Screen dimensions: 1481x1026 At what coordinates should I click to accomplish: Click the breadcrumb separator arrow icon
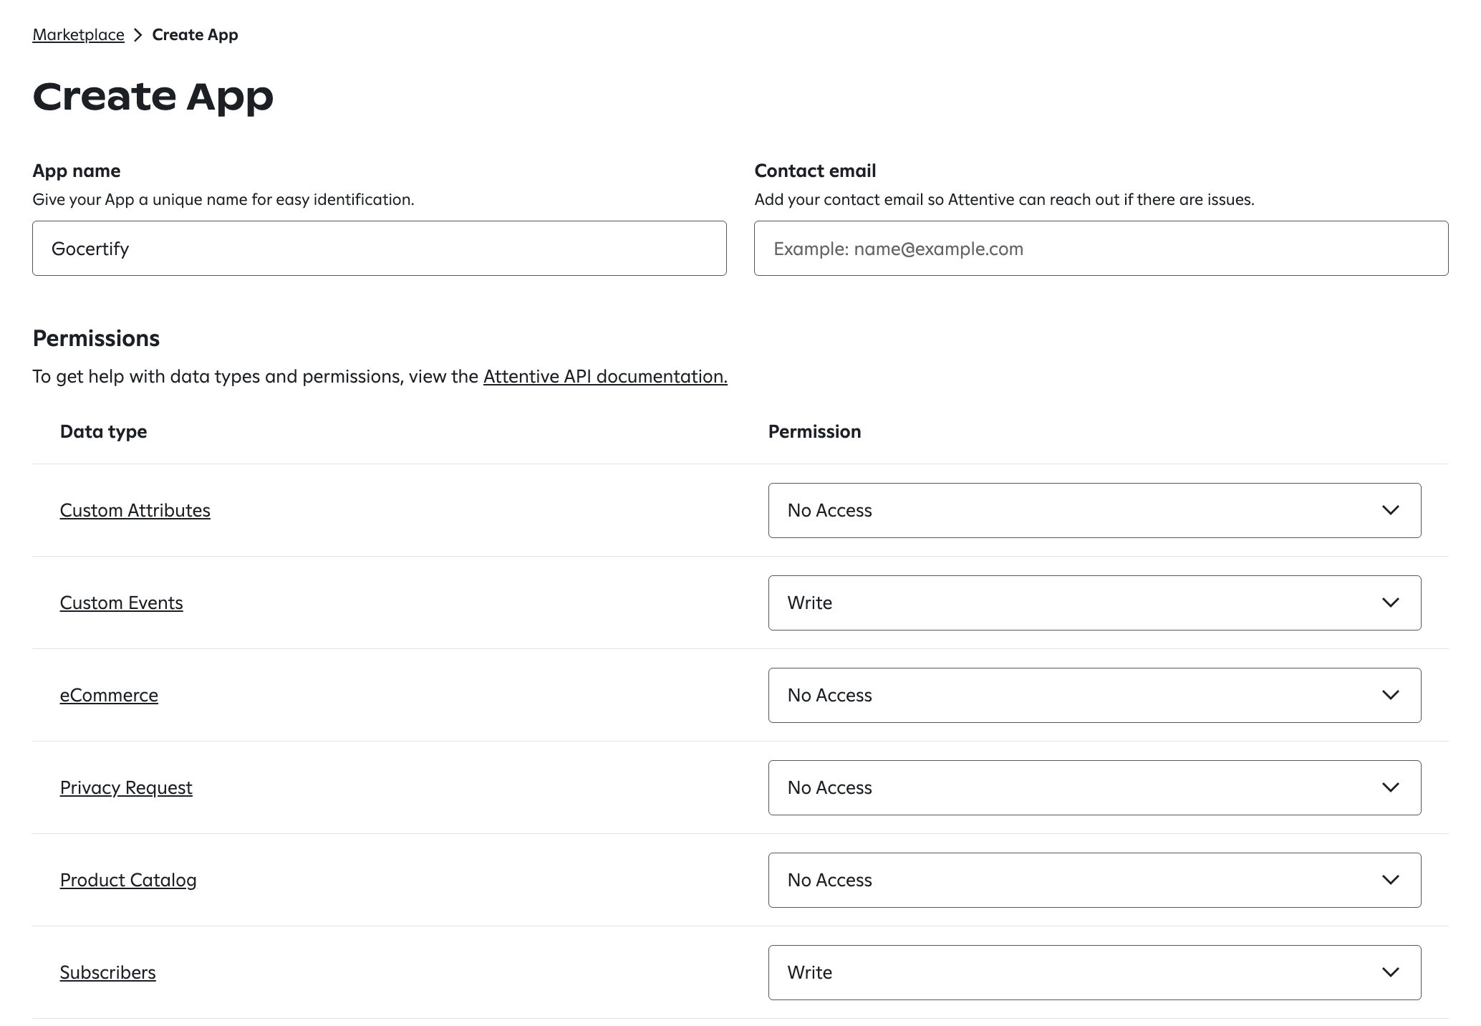(136, 34)
